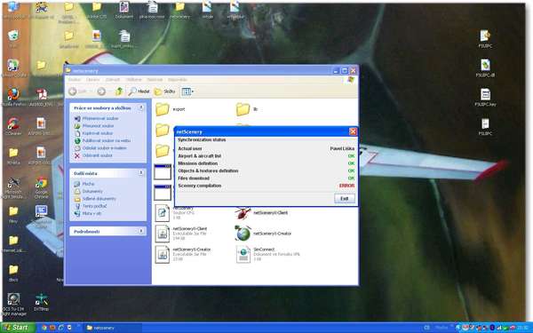Image resolution: width=533 pixels, height=333 pixels.
Task: Open the Oblíbené menu in Explorer
Action: pyautogui.click(x=134, y=80)
